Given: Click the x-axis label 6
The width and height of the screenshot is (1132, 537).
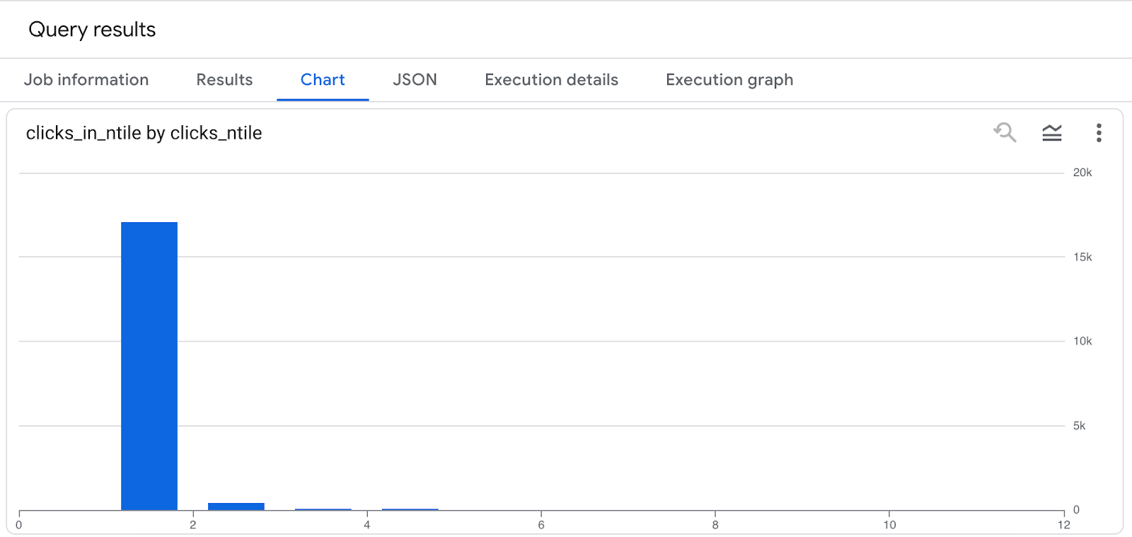Looking at the screenshot, I should [x=541, y=525].
